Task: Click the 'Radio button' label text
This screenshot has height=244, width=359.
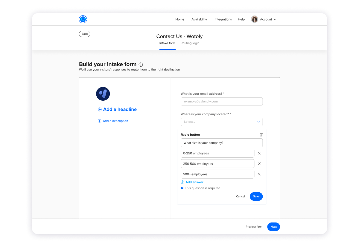Action: tap(190, 135)
